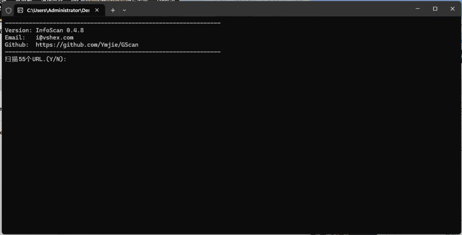Open a new terminal tab with plus
462x235 pixels.
pyautogui.click(x=113, y=10)
